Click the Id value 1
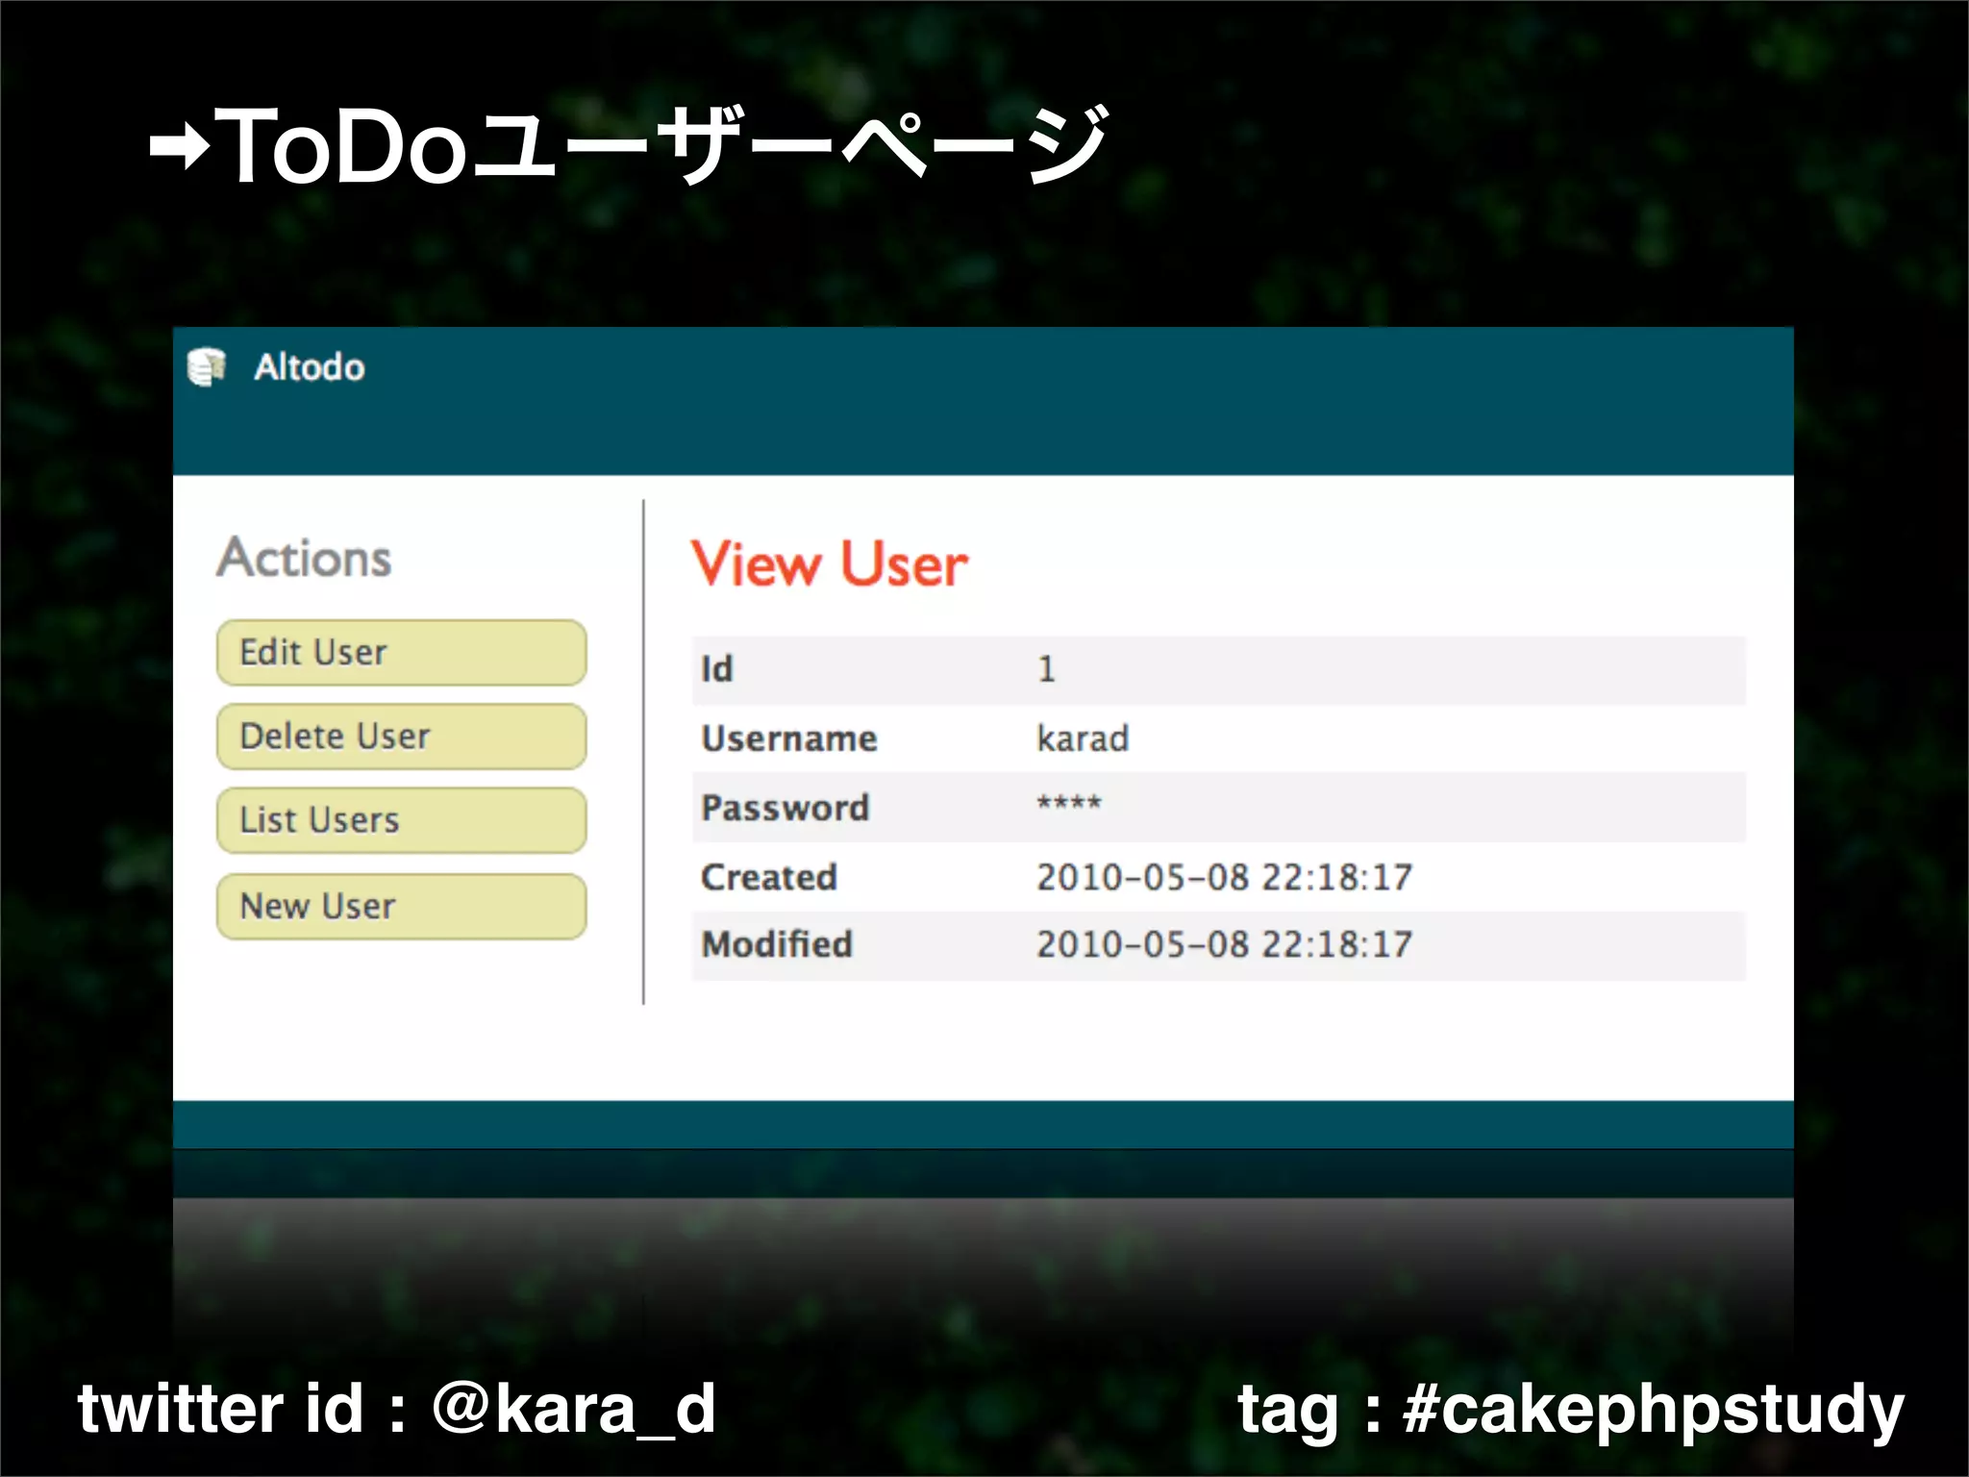The width and height of the screenshot is (1969, 1477). coord(1047,669)
